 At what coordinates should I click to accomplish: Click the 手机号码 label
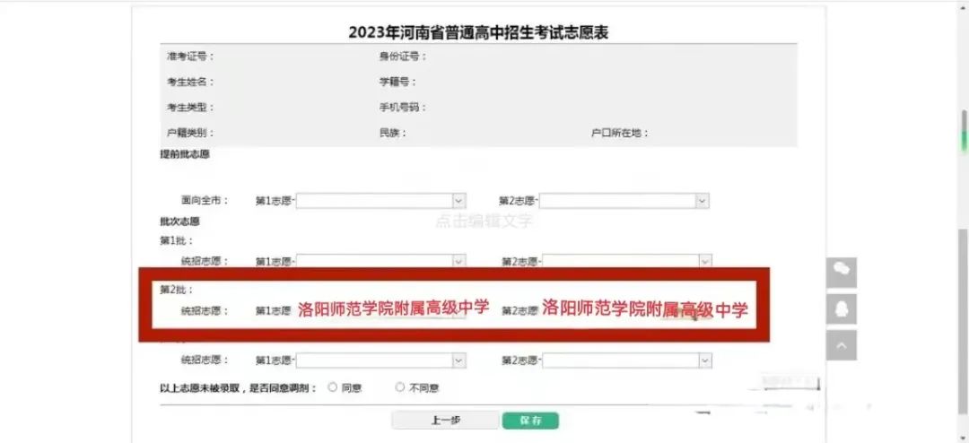403,107
